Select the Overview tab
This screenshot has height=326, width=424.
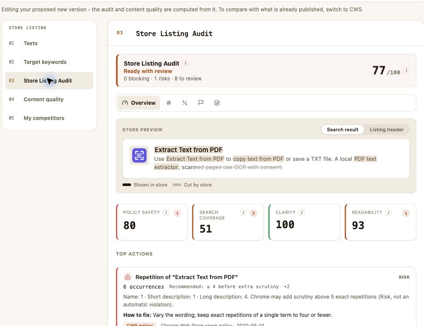click(139, 103)
